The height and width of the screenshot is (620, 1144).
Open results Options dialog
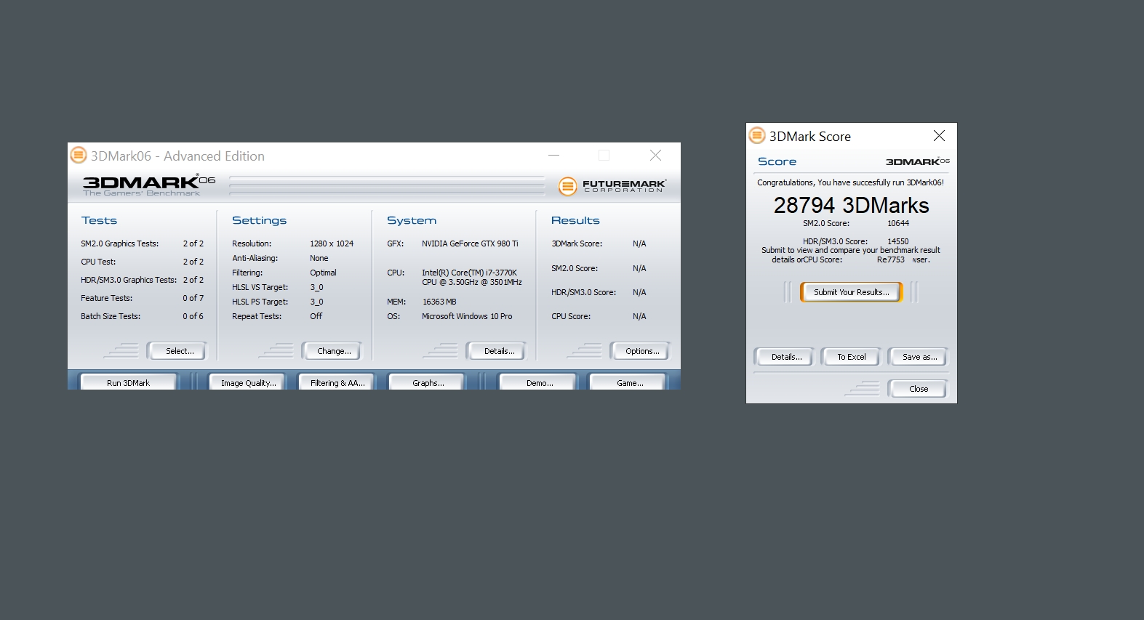pyautogui.click(x=640, y=351)
